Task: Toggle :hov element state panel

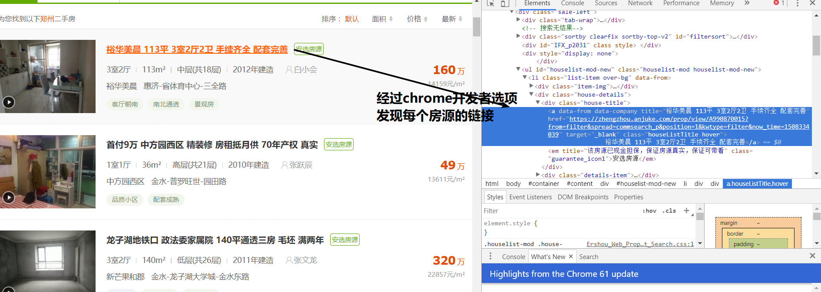Action: 649,211
